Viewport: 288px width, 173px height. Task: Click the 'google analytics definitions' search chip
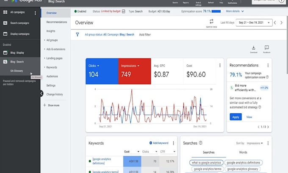click(x=243, y=162)
